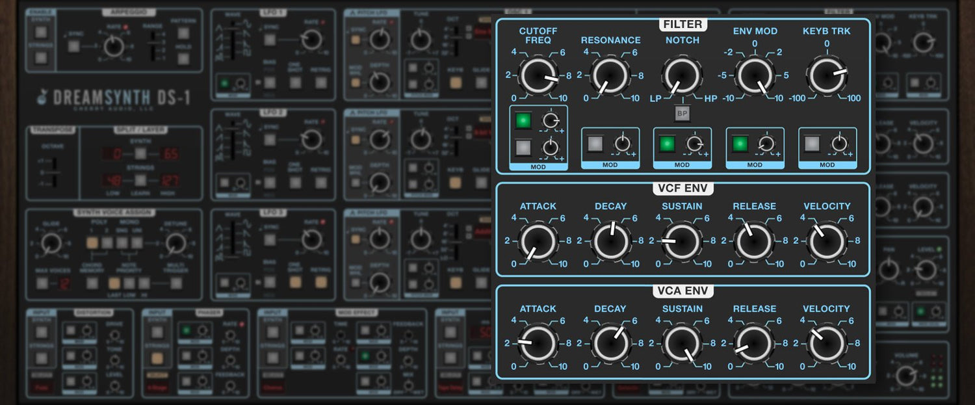The image size is (975, 405).
Task: Open the MOD source menu under Resonance
Action: (610, 165)
